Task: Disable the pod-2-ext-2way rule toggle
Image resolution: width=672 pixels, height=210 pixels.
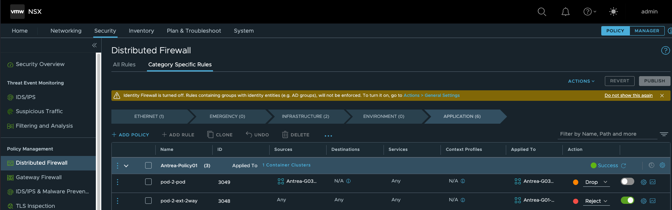Action: click(627, 200)
